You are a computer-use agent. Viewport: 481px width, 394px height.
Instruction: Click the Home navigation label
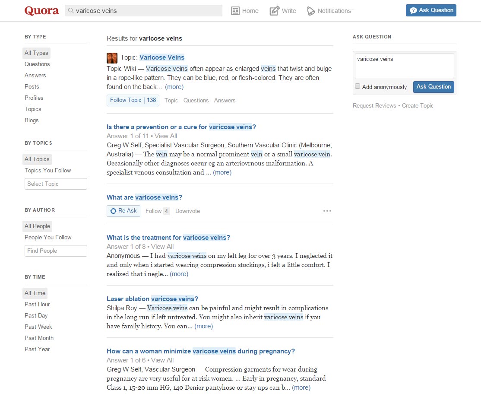pyautogui.click(x=250, y=11)
